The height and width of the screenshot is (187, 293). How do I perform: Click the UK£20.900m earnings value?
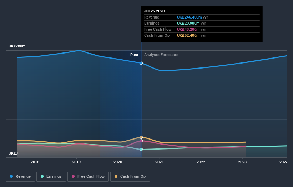tap(188, 23)
